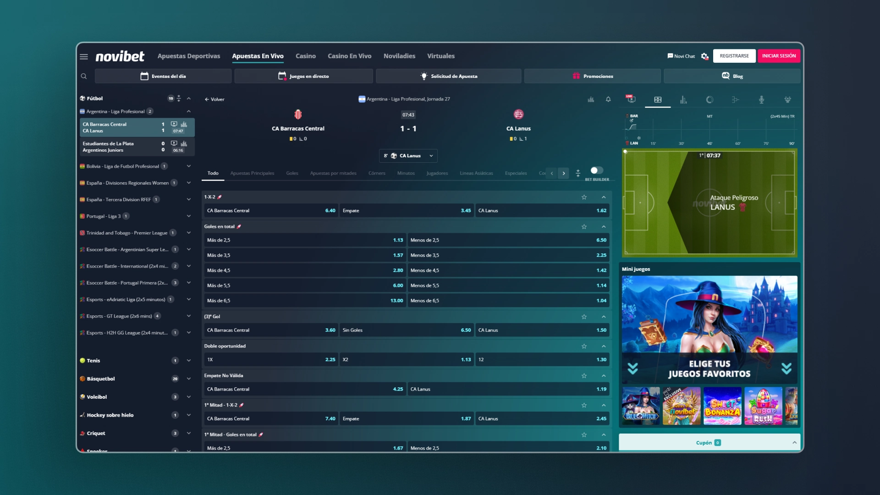Favorite the 1-X-2 market star
Image resolution: width=880 pixels, height=495 pixels.
tap(584, 197)
